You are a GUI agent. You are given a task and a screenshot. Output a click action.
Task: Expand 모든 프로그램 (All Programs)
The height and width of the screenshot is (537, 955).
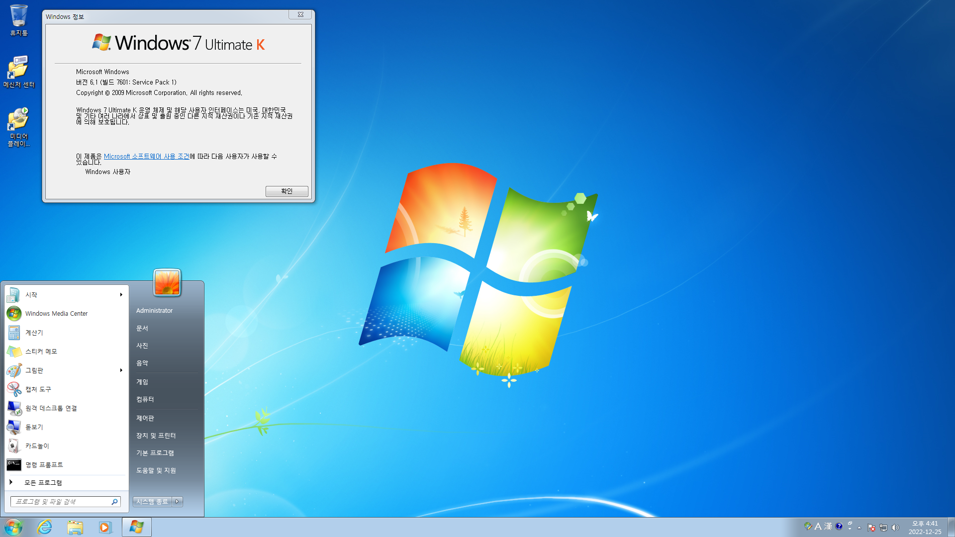point(43,483)
